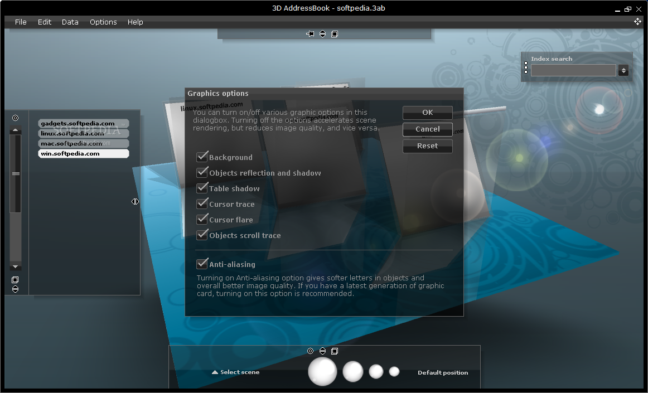Open the Index search dropdown arrow

coord(623,71)
